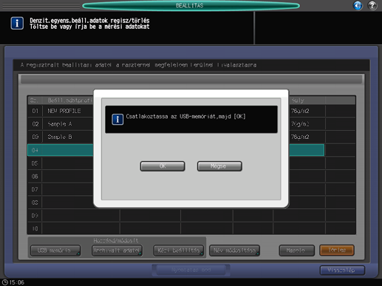Click the Nyomtatás mód button
The height and width of the screenshot is (286, 382).
pyautogui.click(x=191, y=270)
